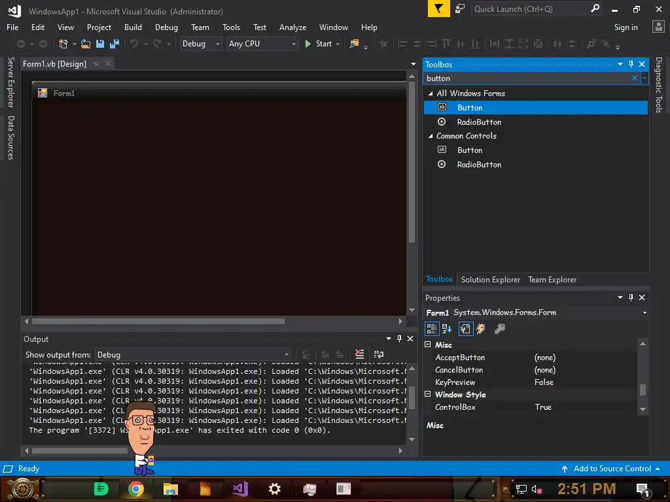Clear all Output window text

point(359,354)
